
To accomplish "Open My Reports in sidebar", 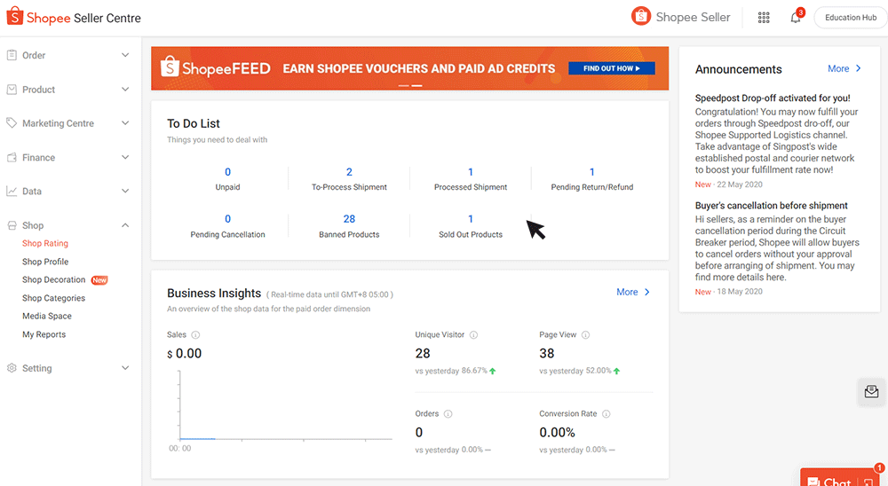I will pyautogui.click(x=44, y=334).
